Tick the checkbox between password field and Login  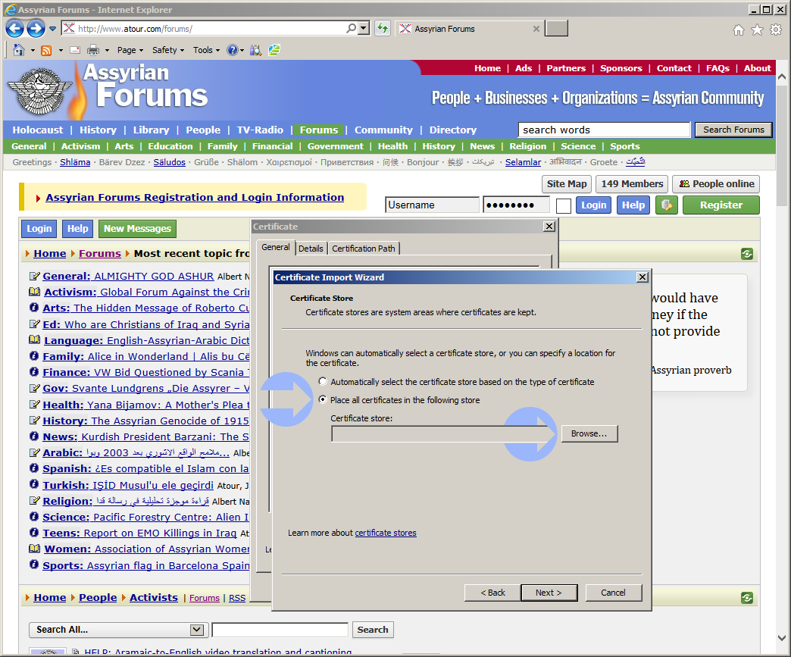point(564,206)
